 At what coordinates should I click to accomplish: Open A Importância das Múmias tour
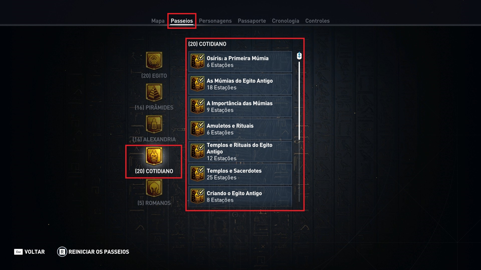click(x=240, y=106)
